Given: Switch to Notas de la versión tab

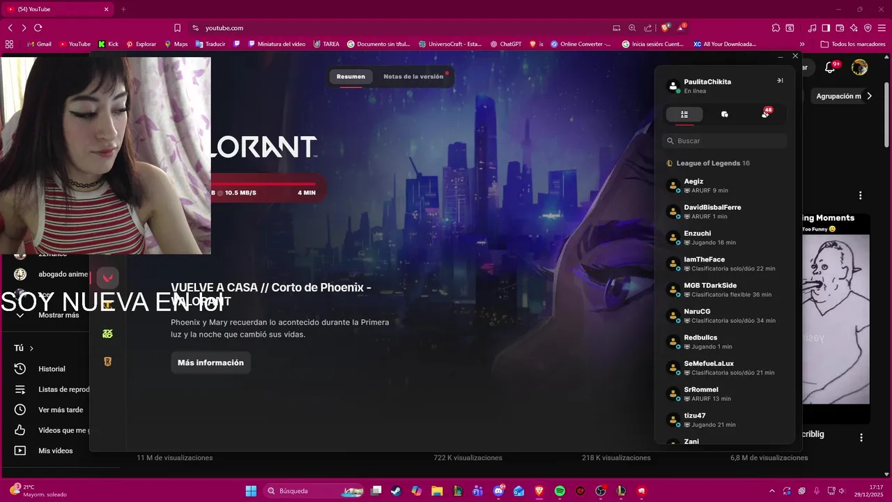Looking at the screenshot, I should tap(413, 77).
